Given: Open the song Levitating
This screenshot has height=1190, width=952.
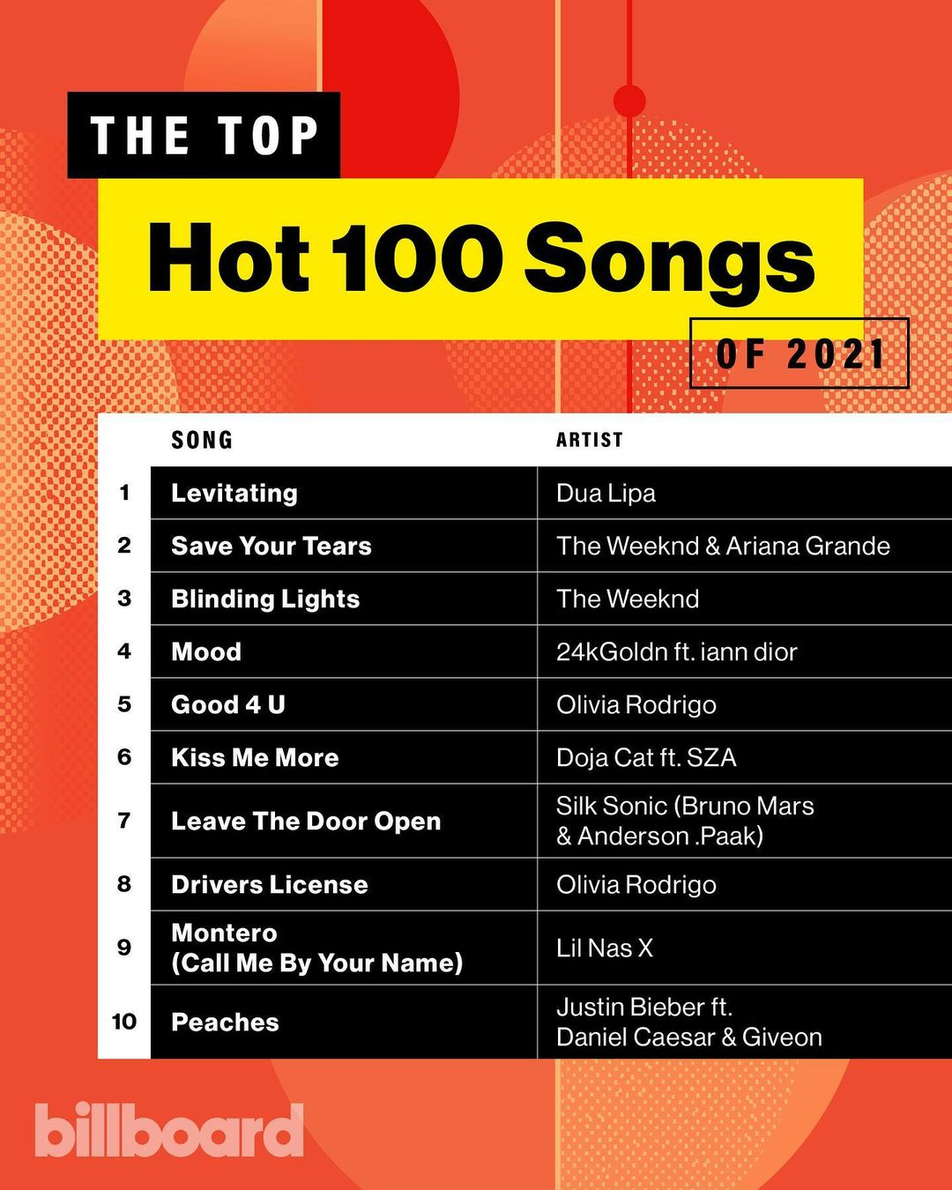Looking at the screenshot, I should (234, 493).
